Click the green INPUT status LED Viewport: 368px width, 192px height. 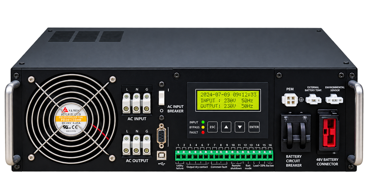(x=203, y=122)
